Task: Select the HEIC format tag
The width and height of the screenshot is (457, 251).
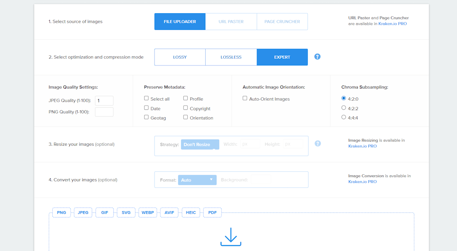Action: (191, 212)
